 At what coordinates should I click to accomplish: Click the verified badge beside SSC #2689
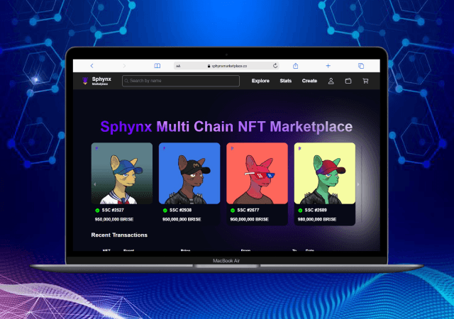pos(300,211)
